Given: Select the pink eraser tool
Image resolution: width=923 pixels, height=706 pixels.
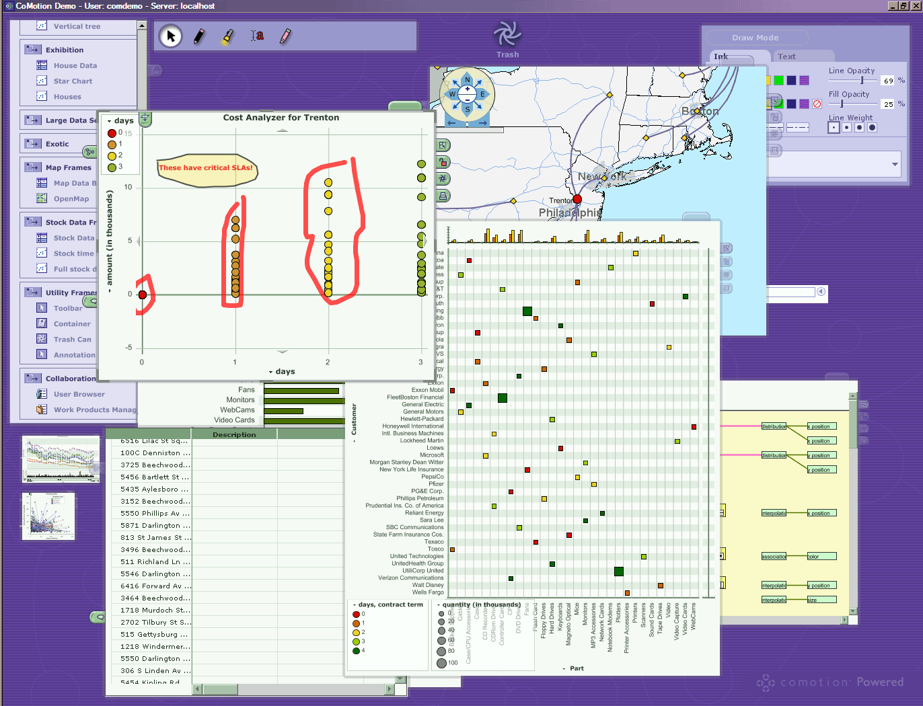Looking at the screenshot, I should click(285, 36).
